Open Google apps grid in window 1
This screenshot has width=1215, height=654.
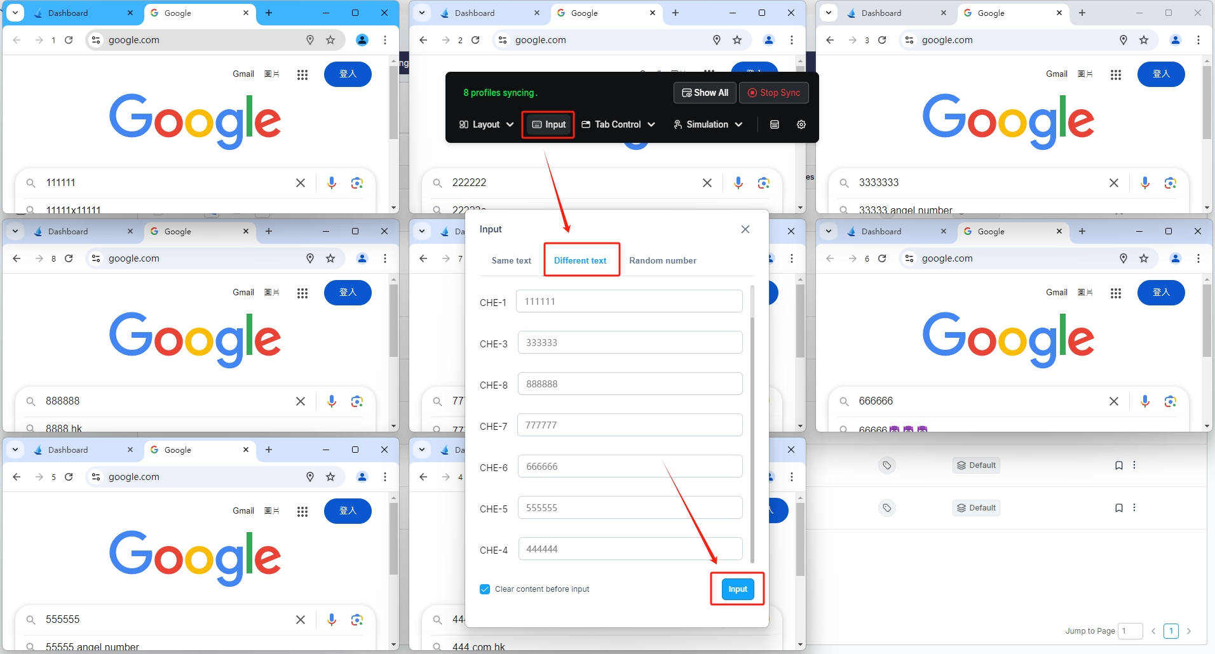tap(302, 74)
